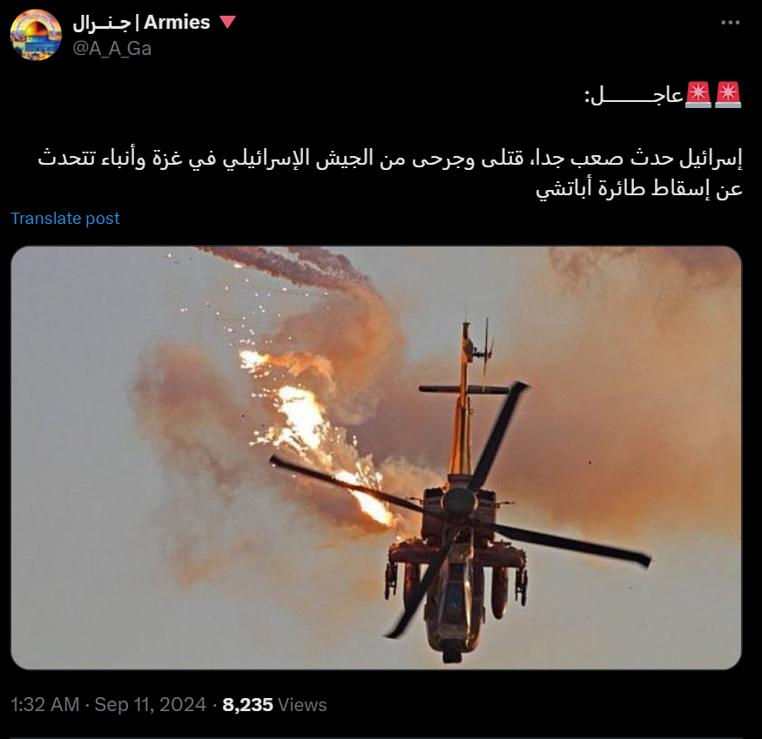Click the siren emoji at the line's end

[x=727, y=95]
